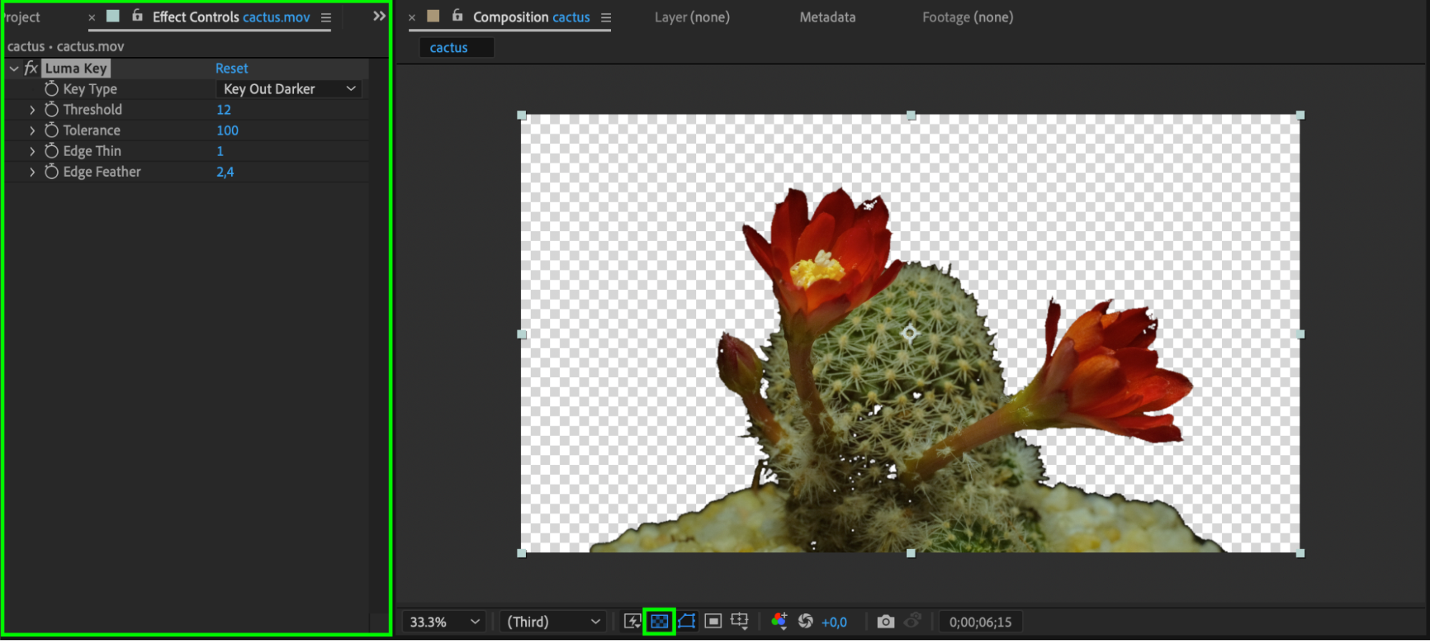Click the Toggle Transparency Grid icon
This screenshot has width=1430, height=641.
coord(659,621)
